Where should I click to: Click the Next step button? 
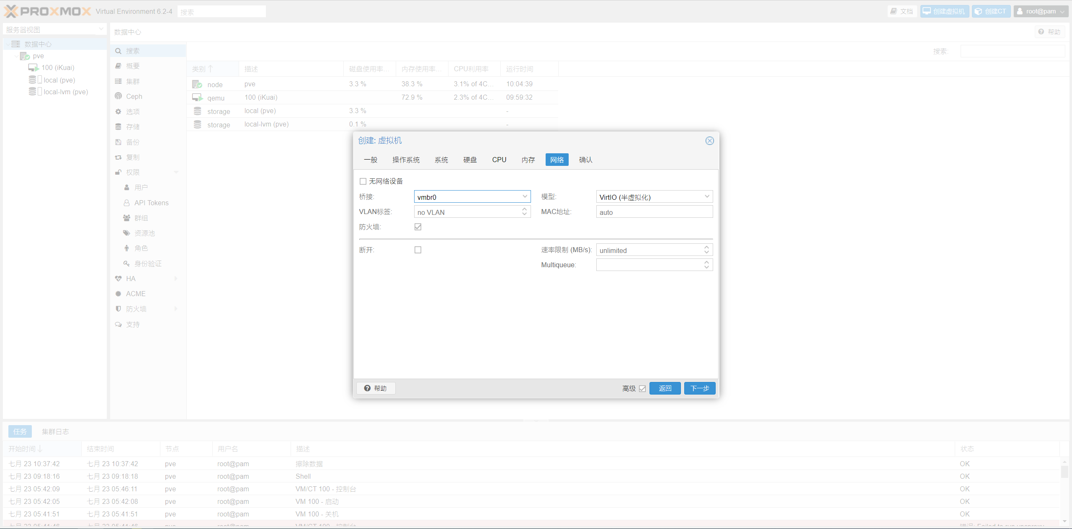699,389
